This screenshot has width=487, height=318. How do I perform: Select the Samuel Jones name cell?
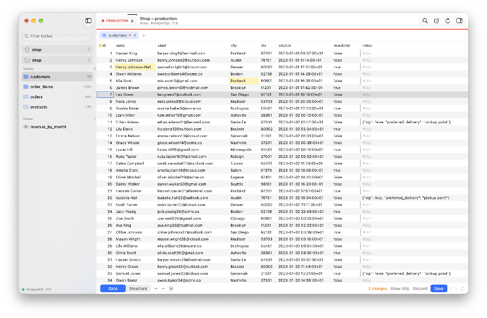tap(135, 273)
